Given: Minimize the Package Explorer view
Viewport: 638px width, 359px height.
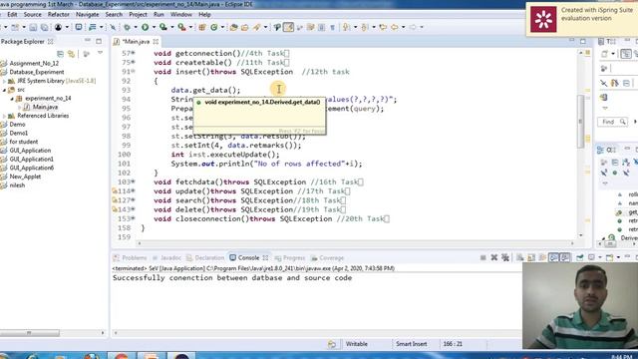Looking at the screenshot, I should click(x=88, y=41).
